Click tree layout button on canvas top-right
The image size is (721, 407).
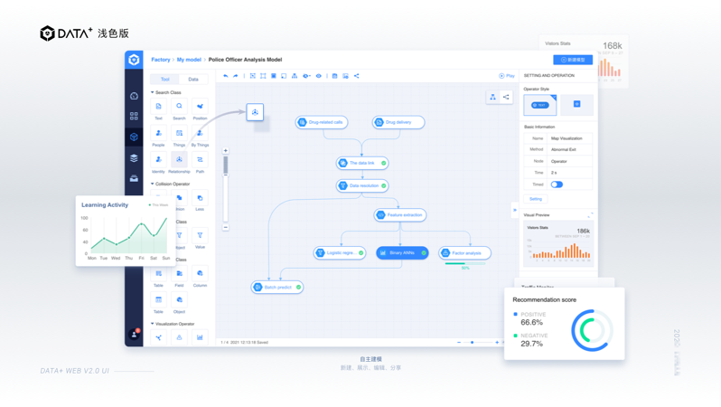tap(492, 97)
